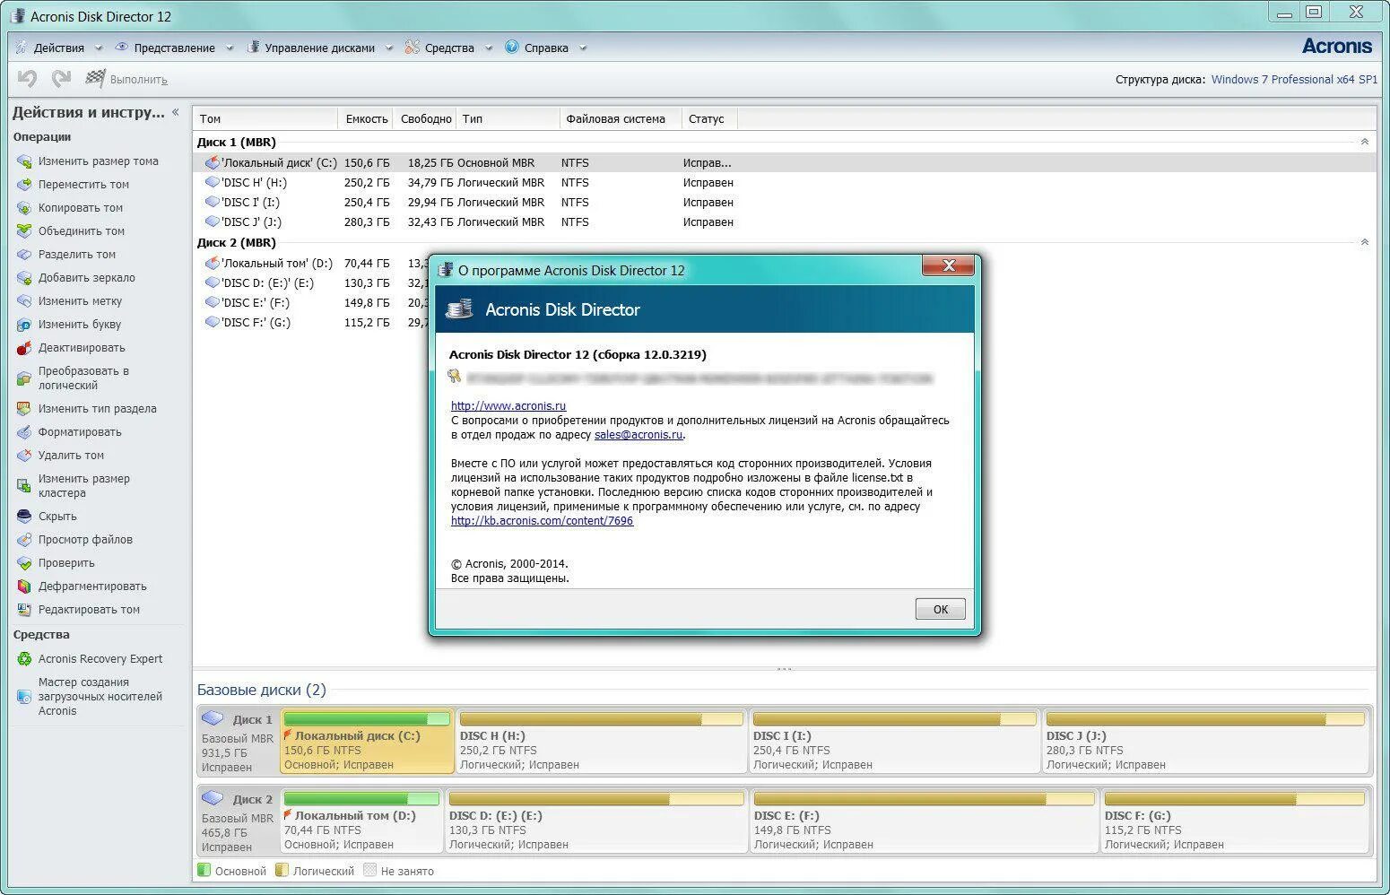Collapse the Диск 1 (MBR) group
This screenshot has width=1390, height=895.
coord(1365,142)
